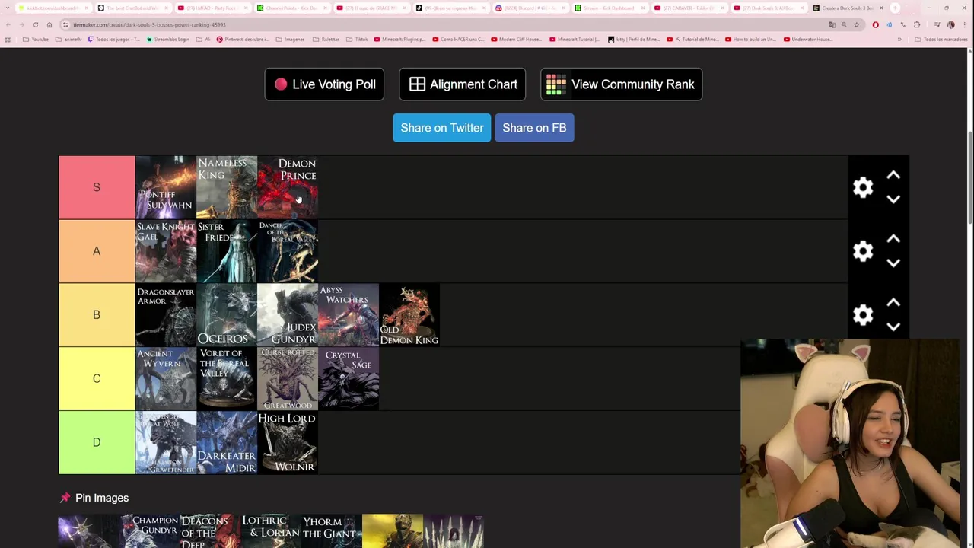Select the B tier label

click(x=97, y=315)
